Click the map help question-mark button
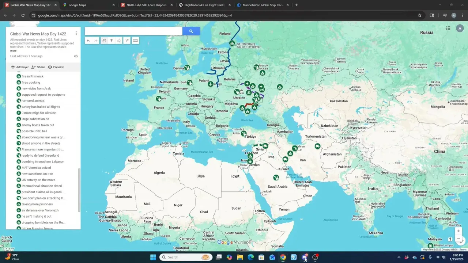Image resolution: width=468 pixels, height=263 pixels. click(x=450, y=239)
